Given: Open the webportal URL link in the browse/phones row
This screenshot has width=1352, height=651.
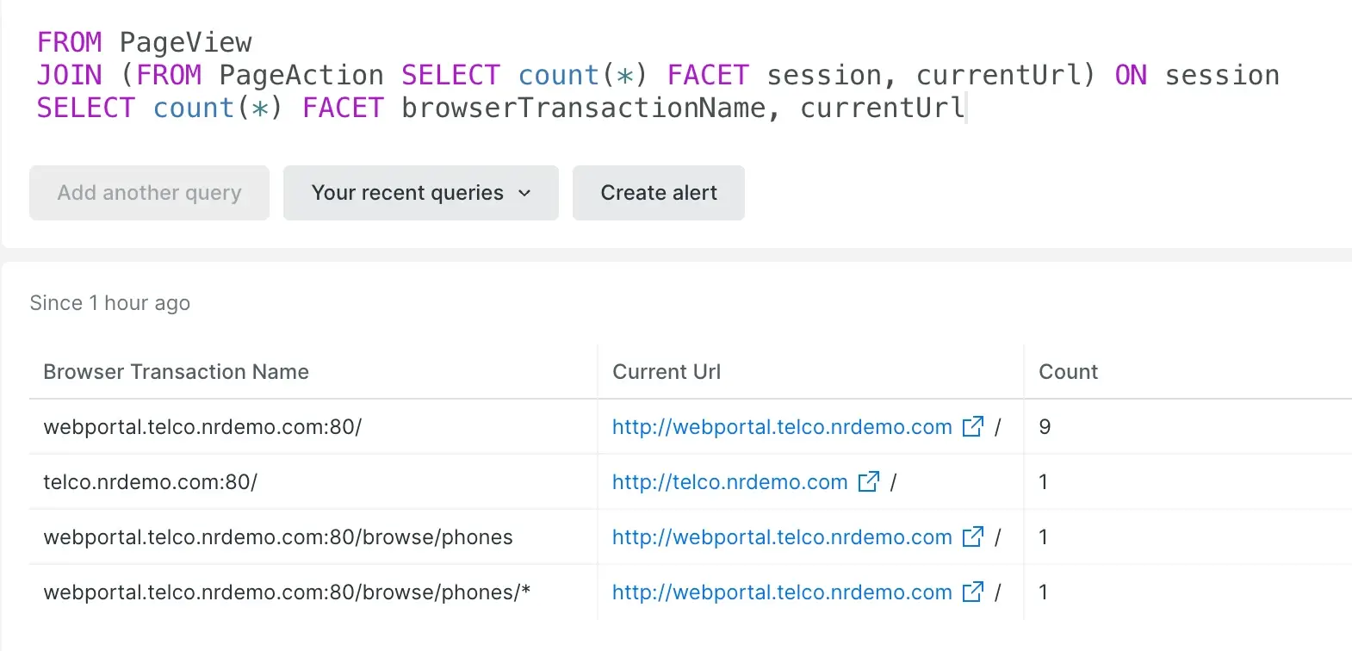Looking at the screenshot, I should pyautogui.click(x=781, y=537).
